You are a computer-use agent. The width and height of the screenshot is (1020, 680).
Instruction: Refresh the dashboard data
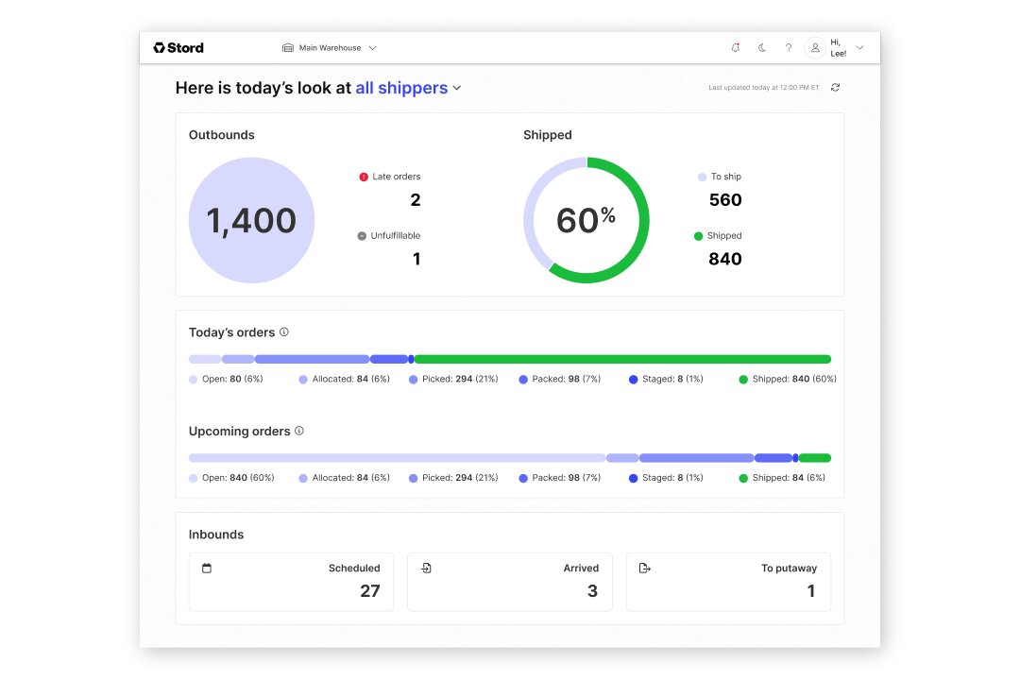click(x=835, y=88)
